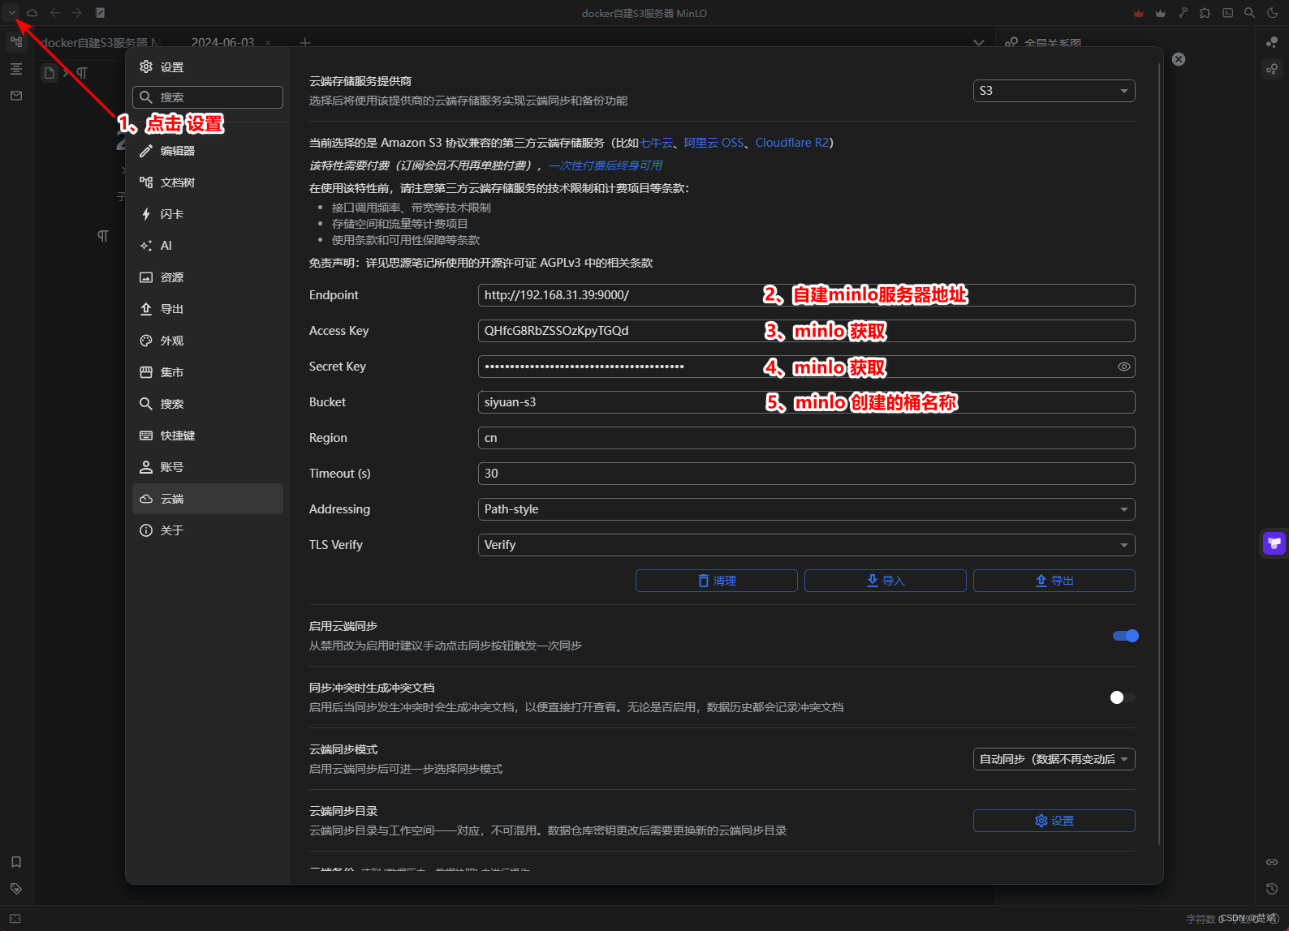Open the outline panel icon
Screen dimensions: 1289x931
[16, 69]
